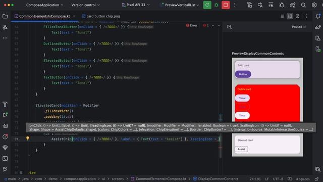Viewport: 323px width, 182px height.
Task: Click the red Error indicator in editor
Action: [x=192, y=25]
